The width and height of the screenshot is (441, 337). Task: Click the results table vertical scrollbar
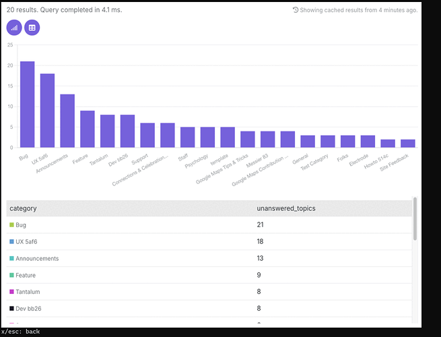pyautogui.click(x=415, y=219)
